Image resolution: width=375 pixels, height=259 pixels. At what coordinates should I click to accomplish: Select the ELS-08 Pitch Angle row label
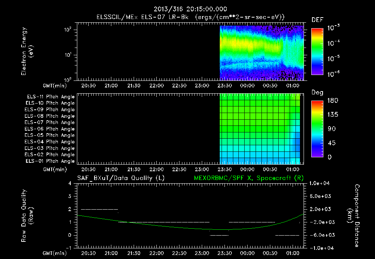click(49, 116)
